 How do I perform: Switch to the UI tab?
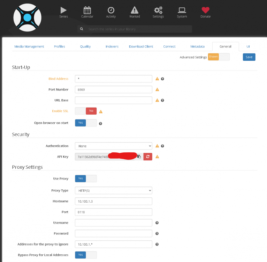[248, 46]
